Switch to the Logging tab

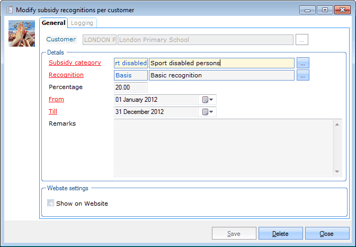(x=82, y=23)
